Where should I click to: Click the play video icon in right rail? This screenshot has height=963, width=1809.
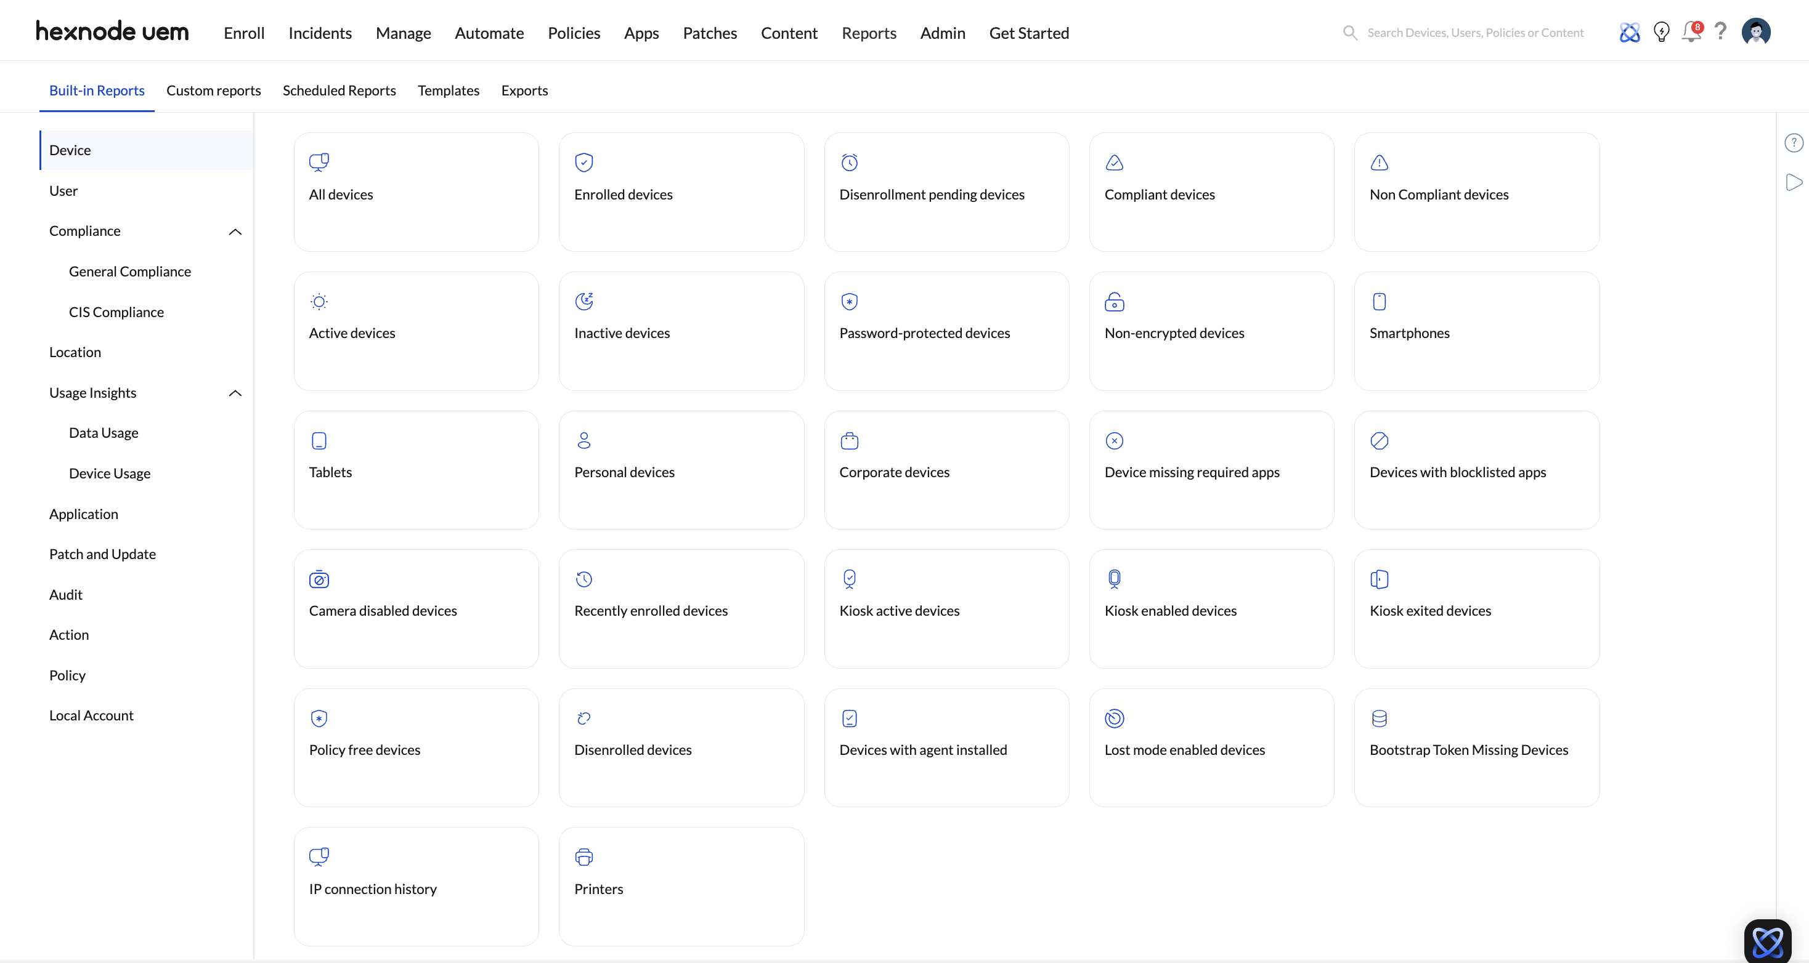click(x=1794, y=182)
